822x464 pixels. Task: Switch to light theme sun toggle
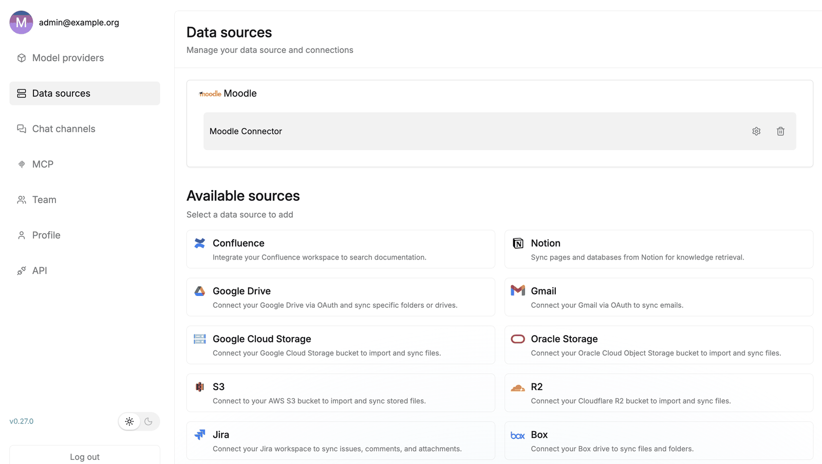(x=129, y=421)
